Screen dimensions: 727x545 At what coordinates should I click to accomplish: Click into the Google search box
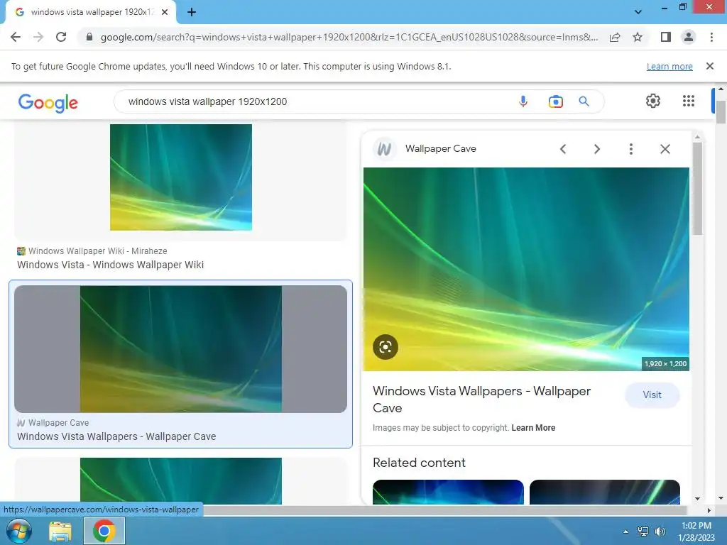pos(315,101)
